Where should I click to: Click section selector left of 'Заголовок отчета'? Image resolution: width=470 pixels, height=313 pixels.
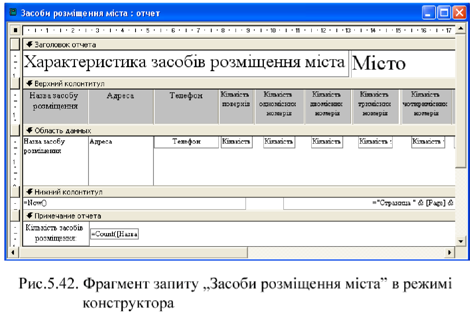point(15,44)
